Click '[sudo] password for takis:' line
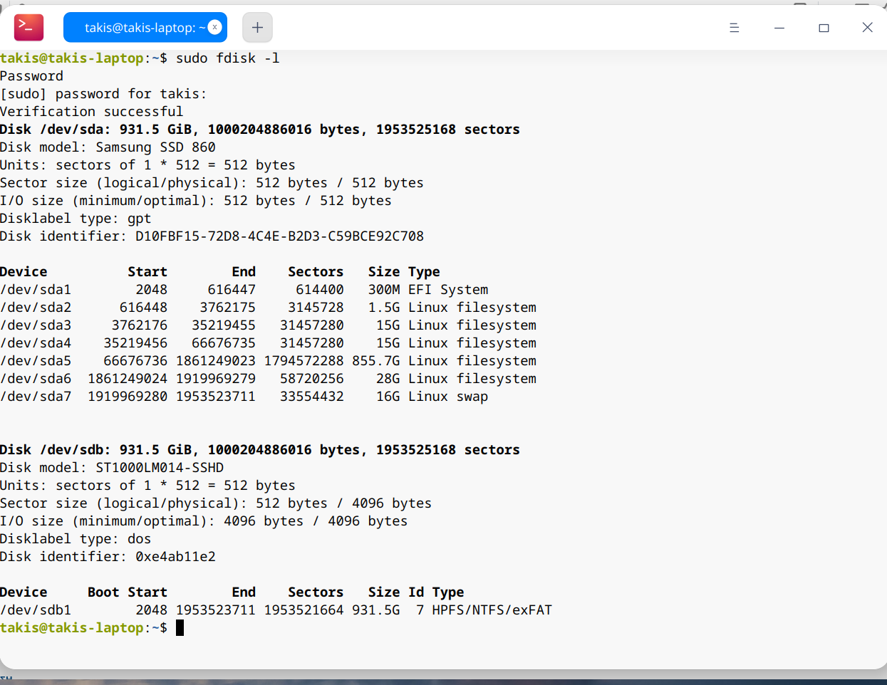 tap(103, 93)
